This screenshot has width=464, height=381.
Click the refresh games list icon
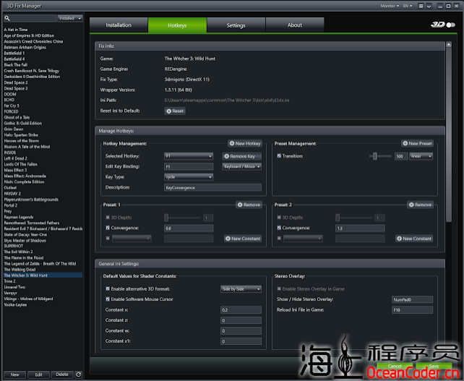click(x=79, y=374)
